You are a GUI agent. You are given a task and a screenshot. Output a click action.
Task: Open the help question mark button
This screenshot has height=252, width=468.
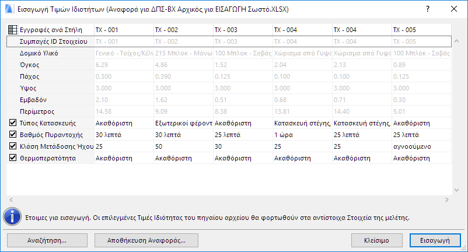pyautogui.click(x=428, y=9)
